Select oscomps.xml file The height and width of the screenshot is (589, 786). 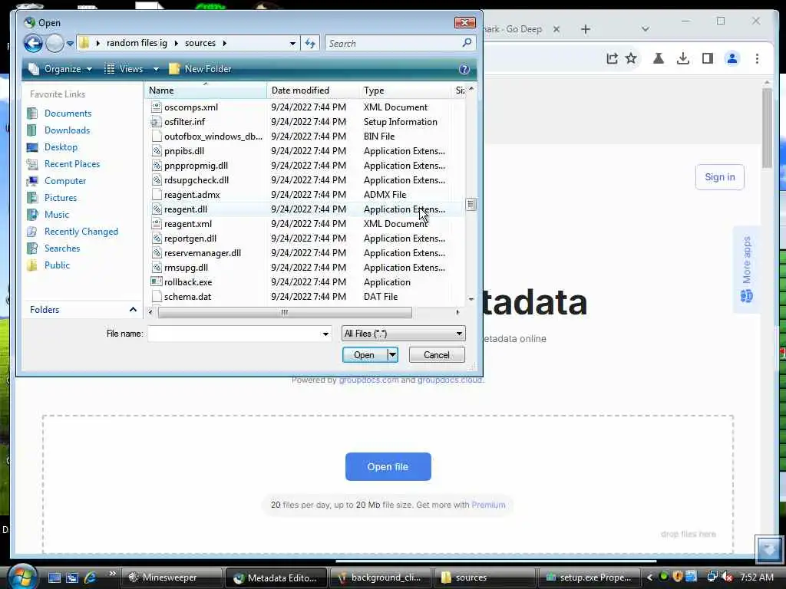point(191,107)
